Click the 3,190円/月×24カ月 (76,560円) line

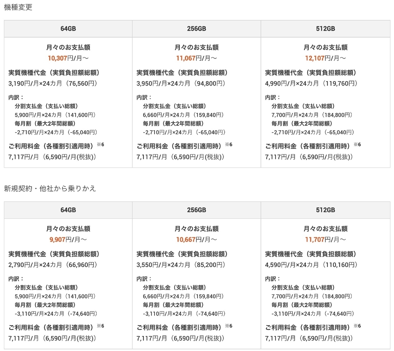(x=53, y=84)
